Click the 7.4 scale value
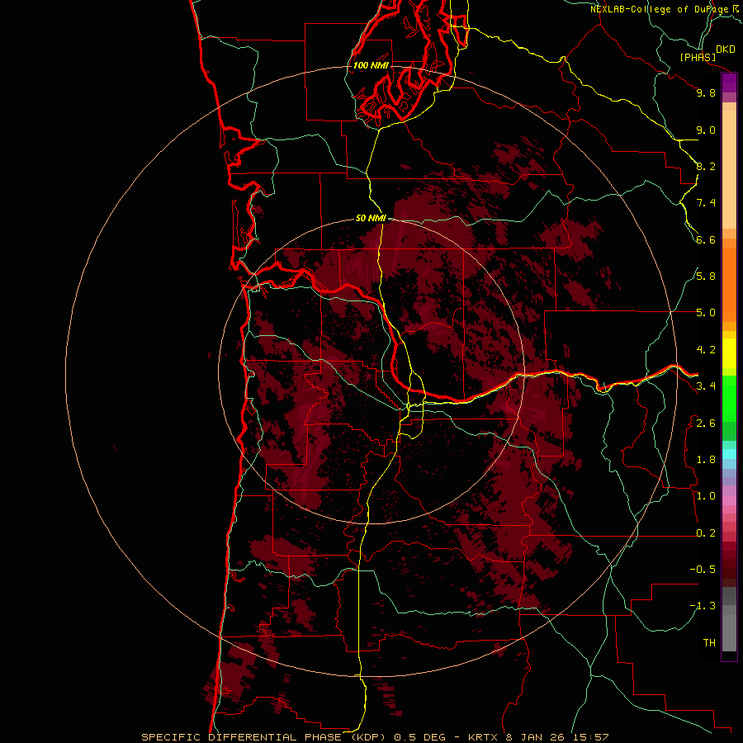This screenshot has width=743, height=743. click(x=706, y=203)
